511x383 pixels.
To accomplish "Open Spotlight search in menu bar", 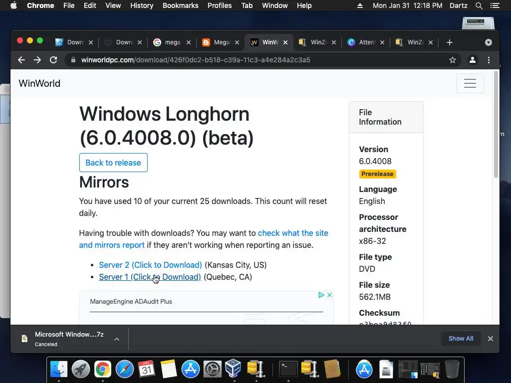I will pyautogui.click(x=479, y=5).
